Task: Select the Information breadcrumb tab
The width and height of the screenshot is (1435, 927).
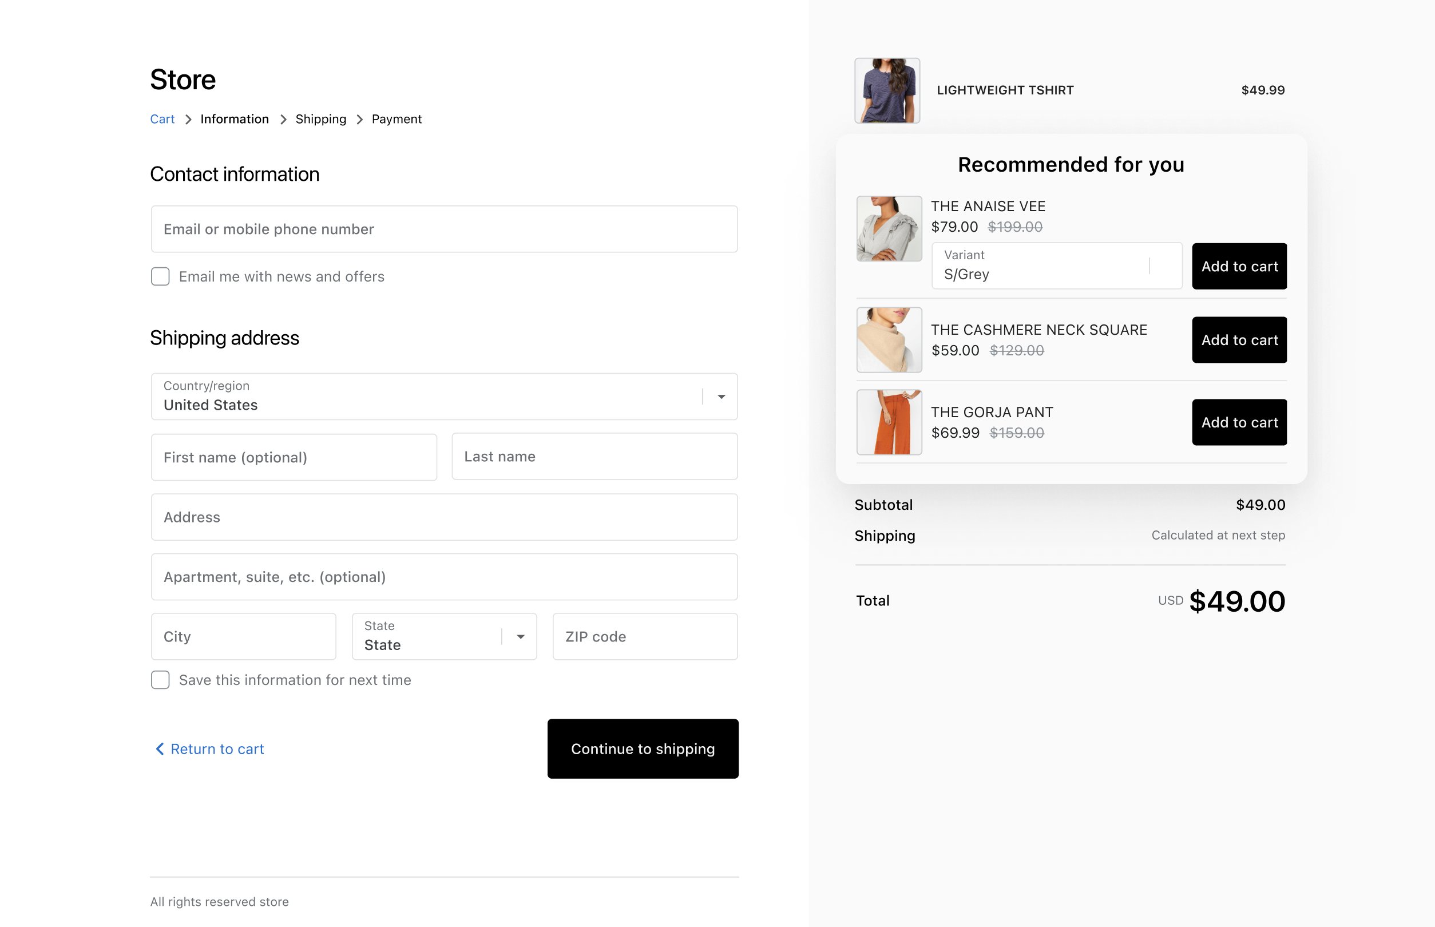Action: point(234,119)
